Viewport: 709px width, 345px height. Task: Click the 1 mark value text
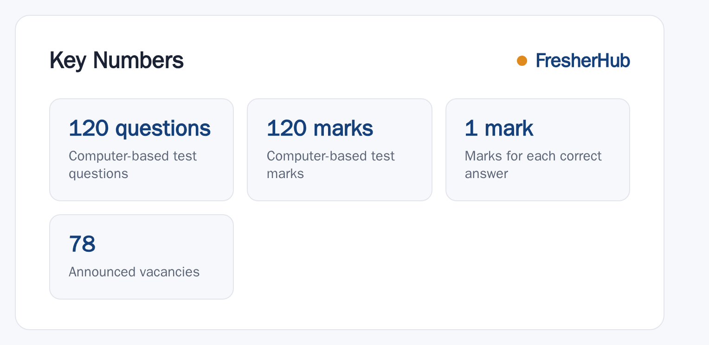[499, 128]
